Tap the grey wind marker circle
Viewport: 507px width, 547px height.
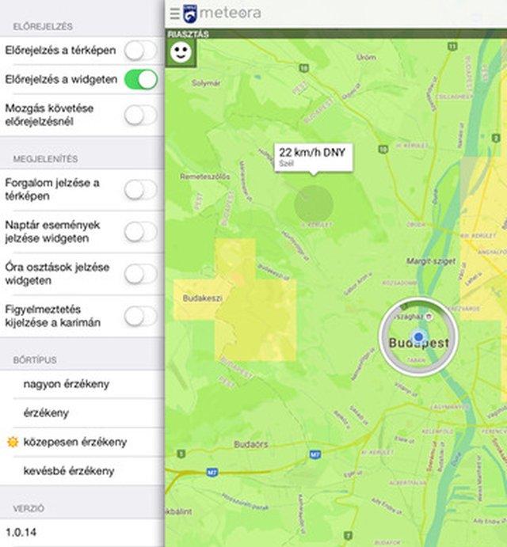(x=313, y=204)
